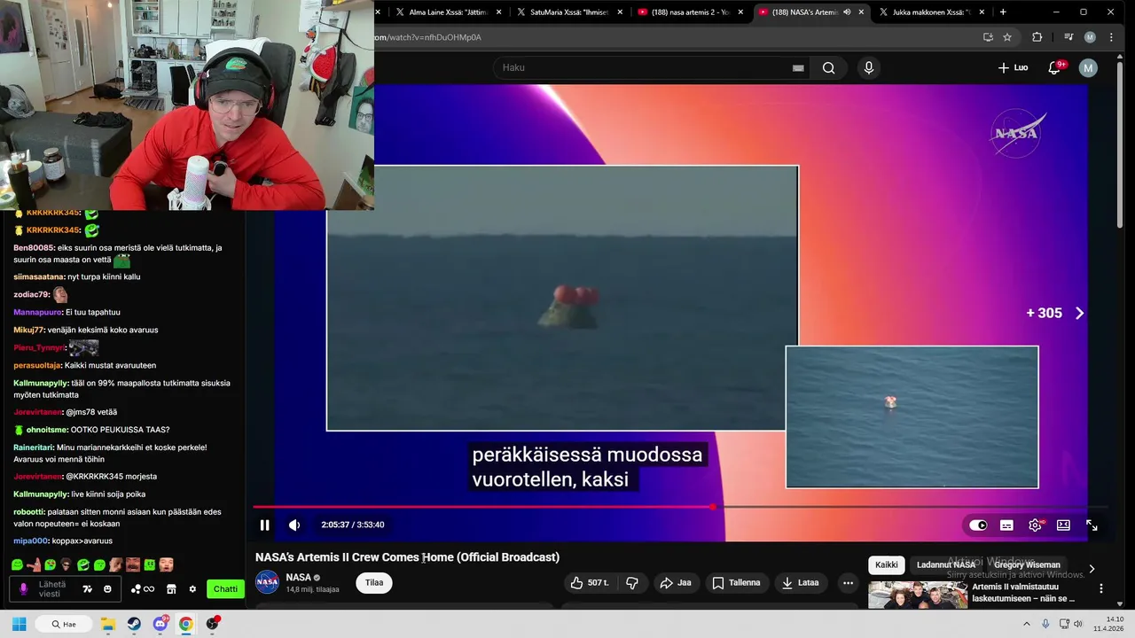Open Steam from the taskbar
This screenshot has height=638, width=1135.
[134, 624]
